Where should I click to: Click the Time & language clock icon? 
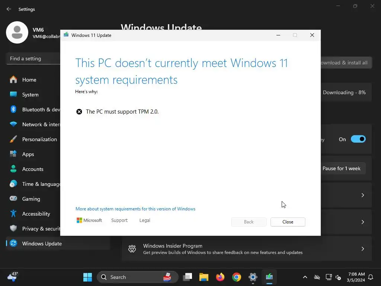(13, 184)
